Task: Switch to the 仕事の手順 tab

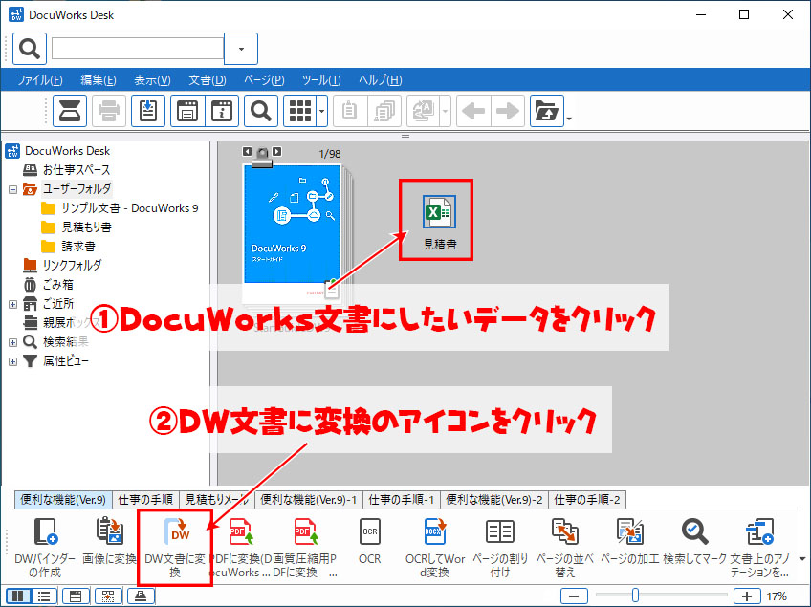Action: tap(145, 499)
